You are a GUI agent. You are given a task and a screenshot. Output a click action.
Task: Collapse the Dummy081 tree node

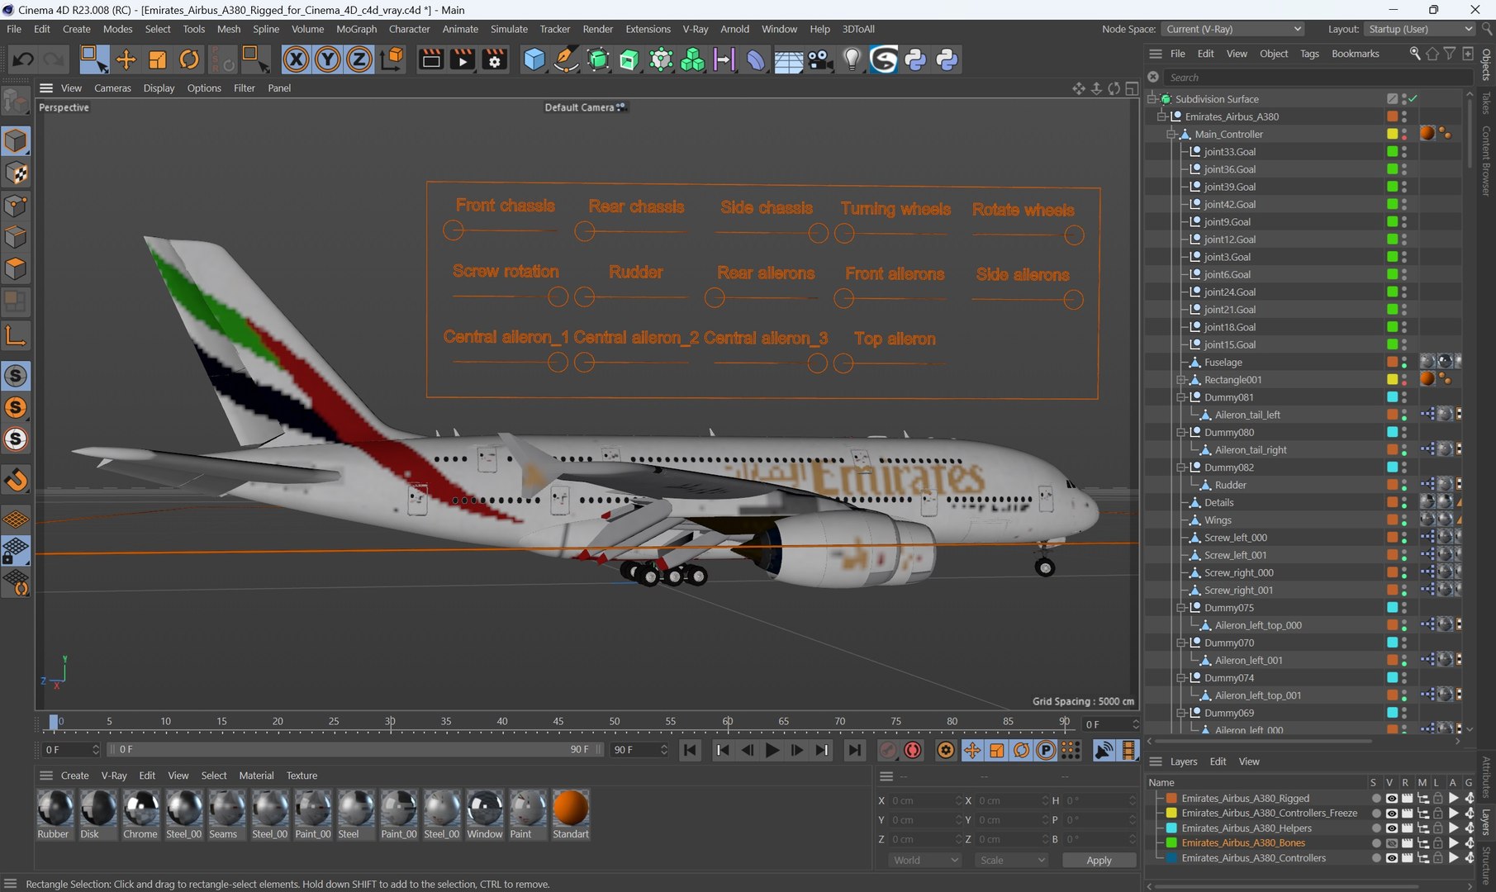(x=1181, y=397)
